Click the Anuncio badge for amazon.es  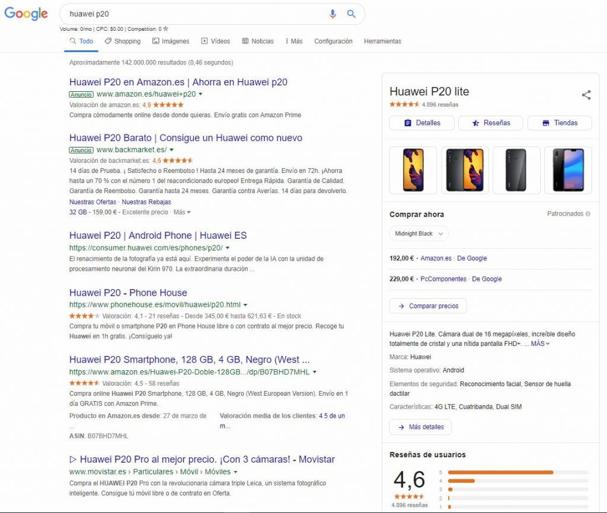(81, 94)
